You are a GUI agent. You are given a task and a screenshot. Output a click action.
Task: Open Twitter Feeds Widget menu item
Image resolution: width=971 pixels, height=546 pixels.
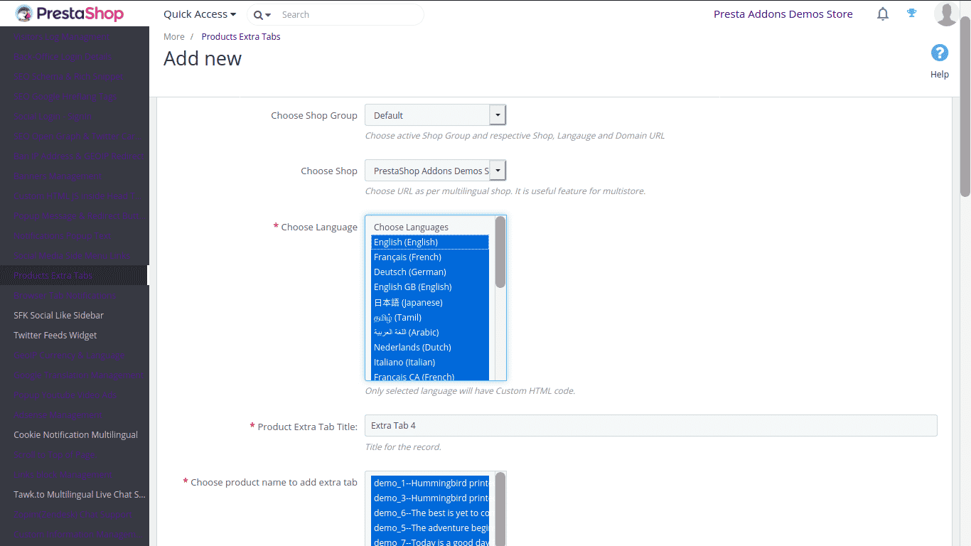coord(55,336)
